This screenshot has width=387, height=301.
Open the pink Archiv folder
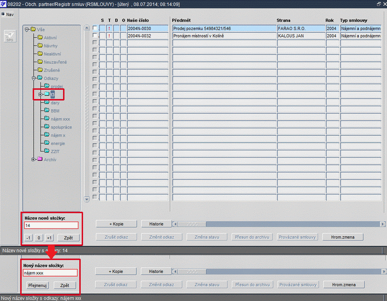pyautogui.click(x=47, y=159)
